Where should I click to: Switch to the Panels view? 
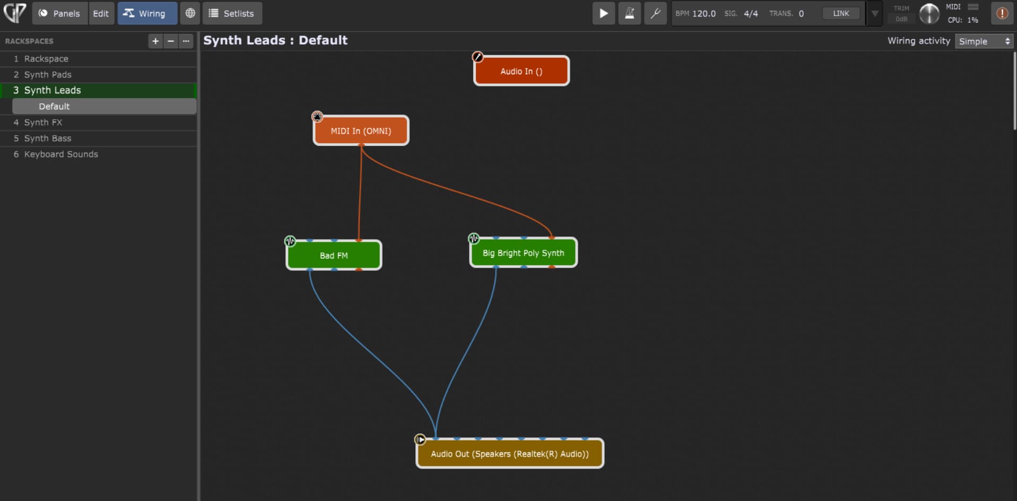click(x=59, y=13)
